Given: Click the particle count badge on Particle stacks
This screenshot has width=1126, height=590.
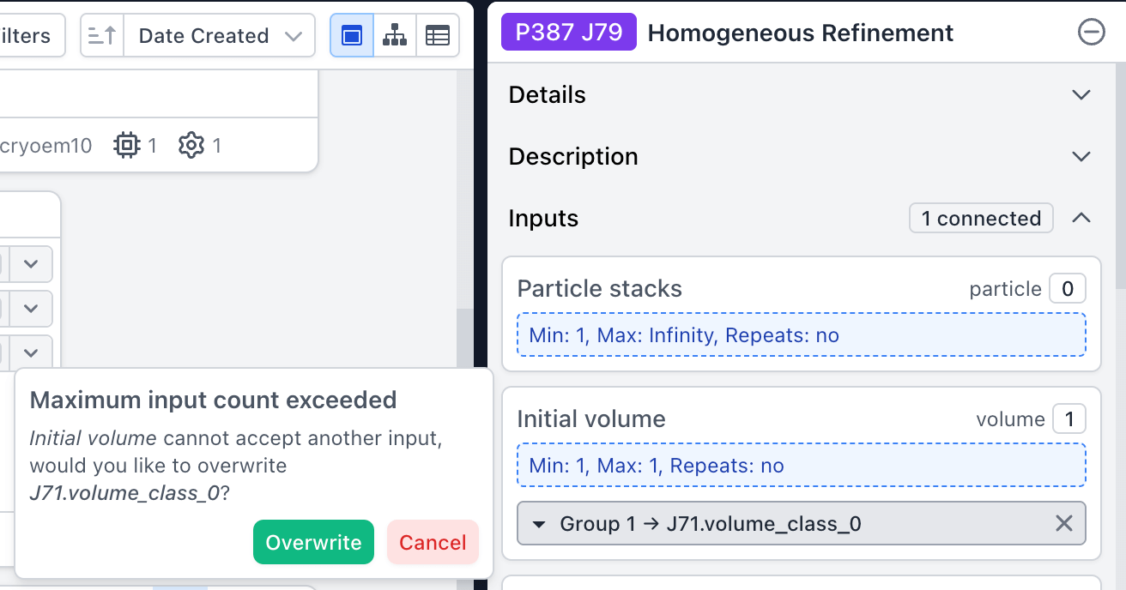Looking at the screenshot, I should pyautogui.click(x=1067, y=289).
